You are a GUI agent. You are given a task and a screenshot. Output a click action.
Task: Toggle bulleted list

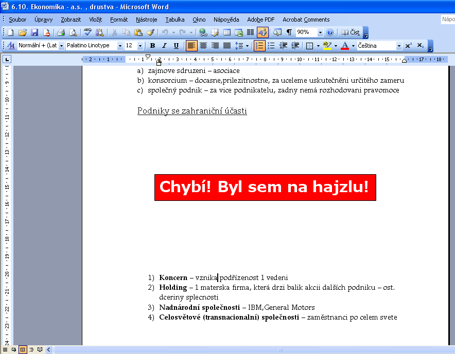[x=271, y=46]
